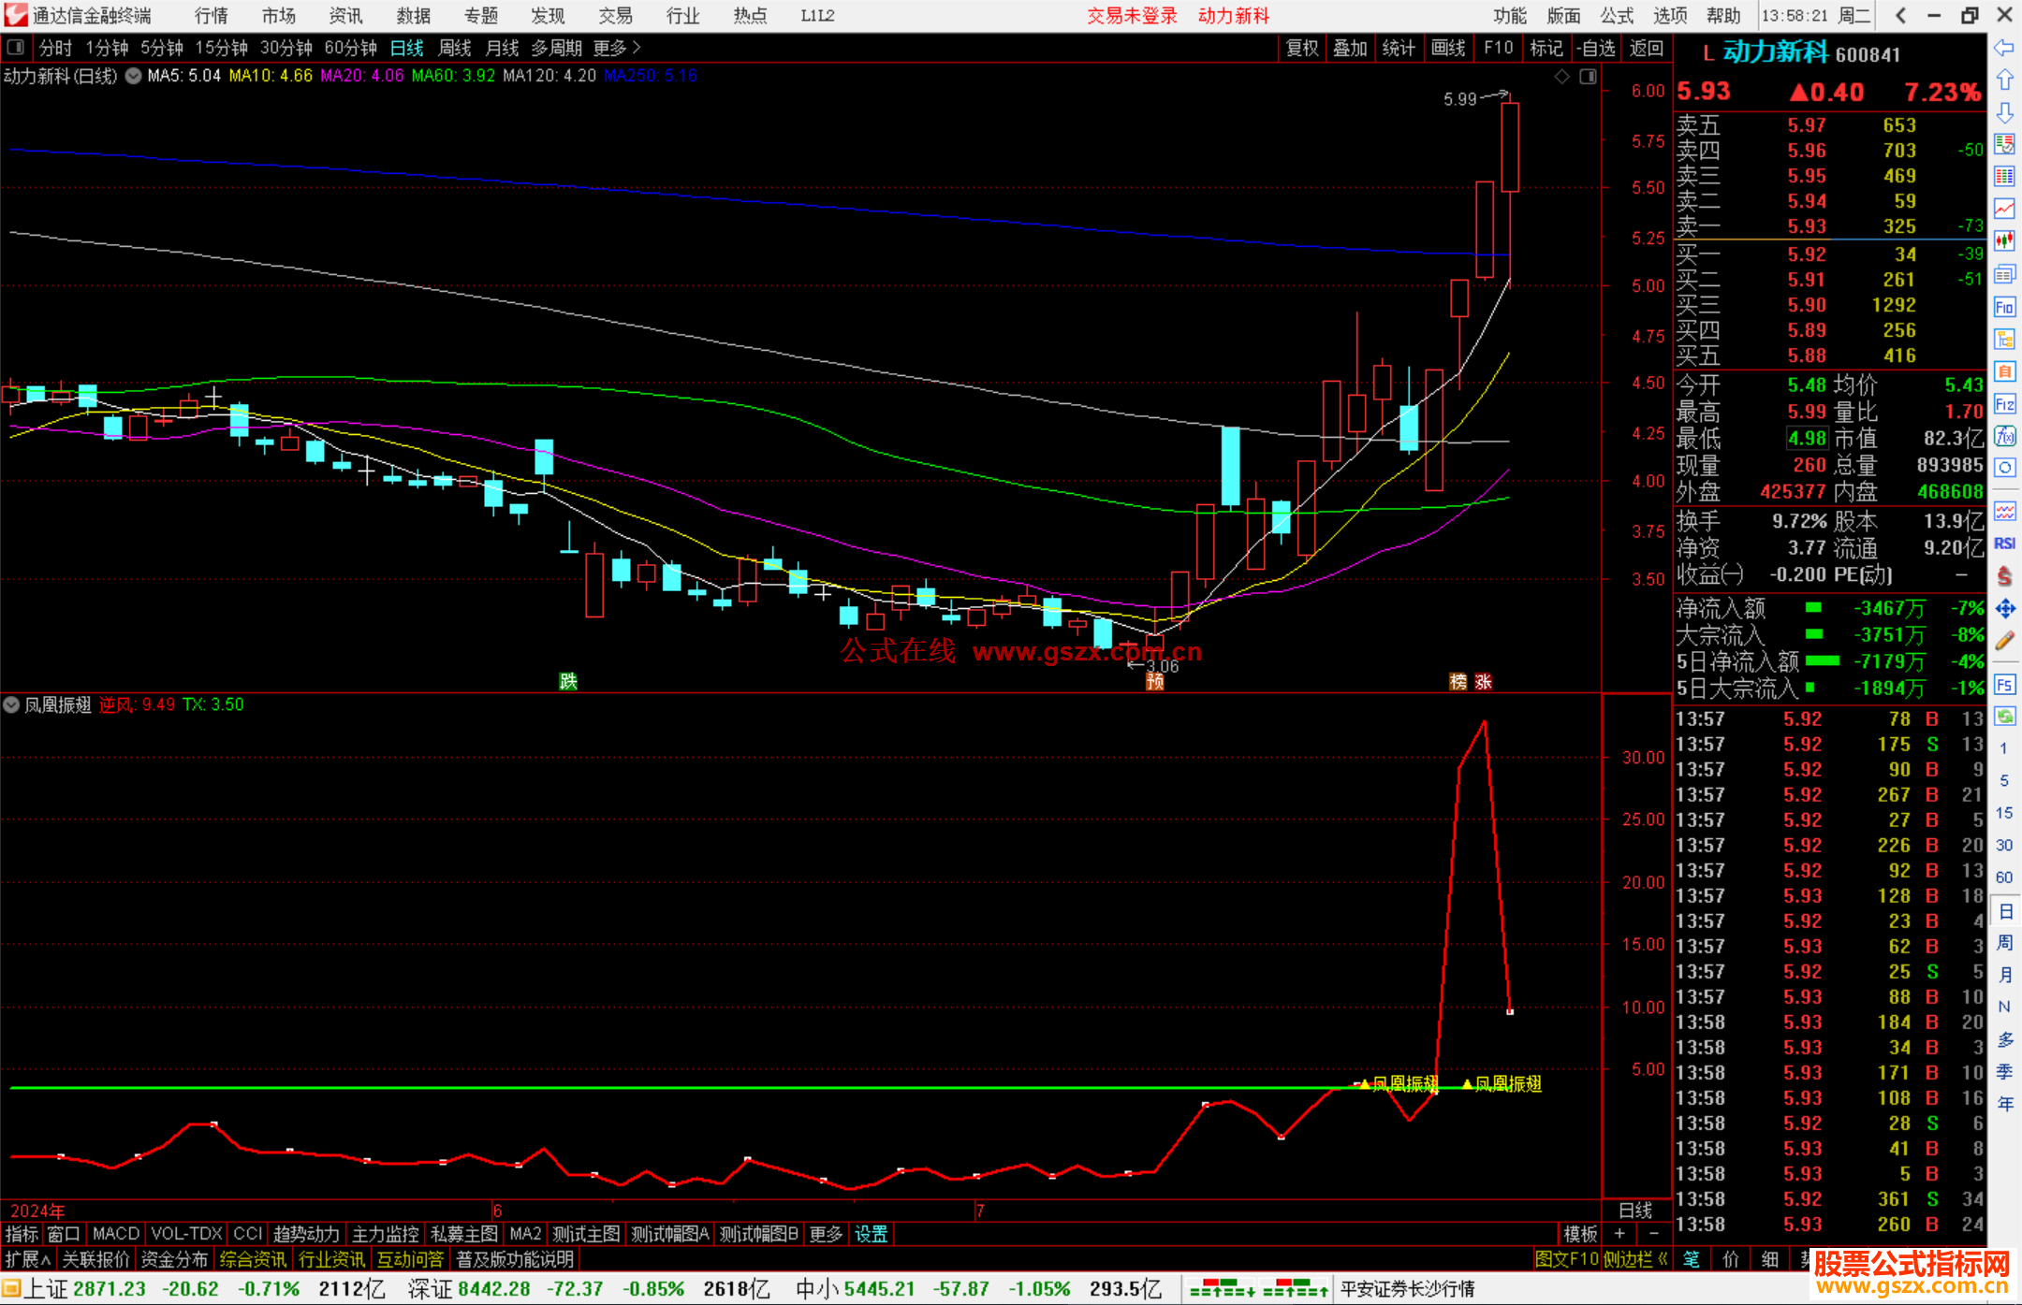The image size is (2022, 1305).
Task: Click the 设置 settings link
Action: [x=871, y=1234]
